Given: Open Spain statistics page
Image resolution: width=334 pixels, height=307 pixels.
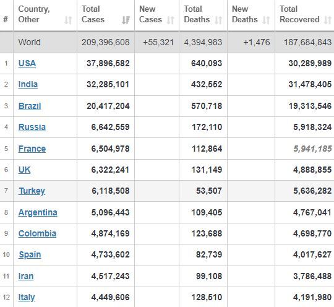Looking at the screenshot, I should [30, 254].
